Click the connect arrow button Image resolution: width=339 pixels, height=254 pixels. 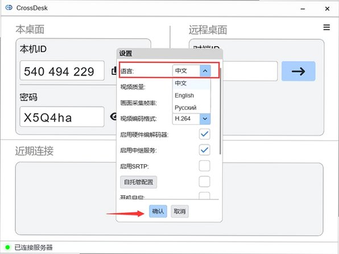(298, 71)
